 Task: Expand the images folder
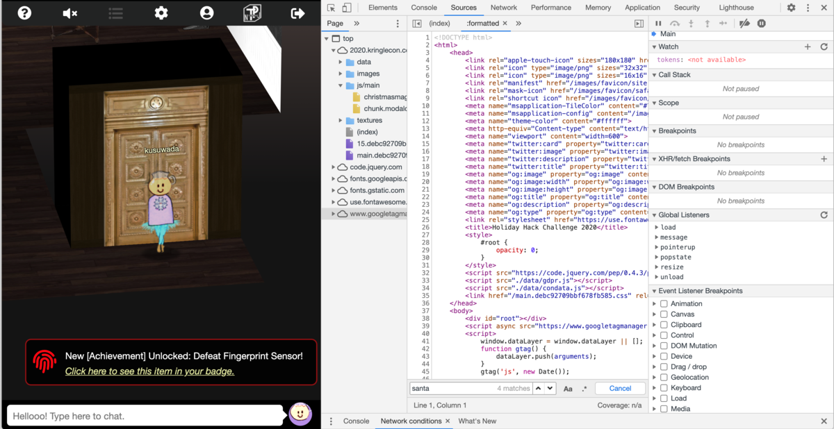pos(341,74)
